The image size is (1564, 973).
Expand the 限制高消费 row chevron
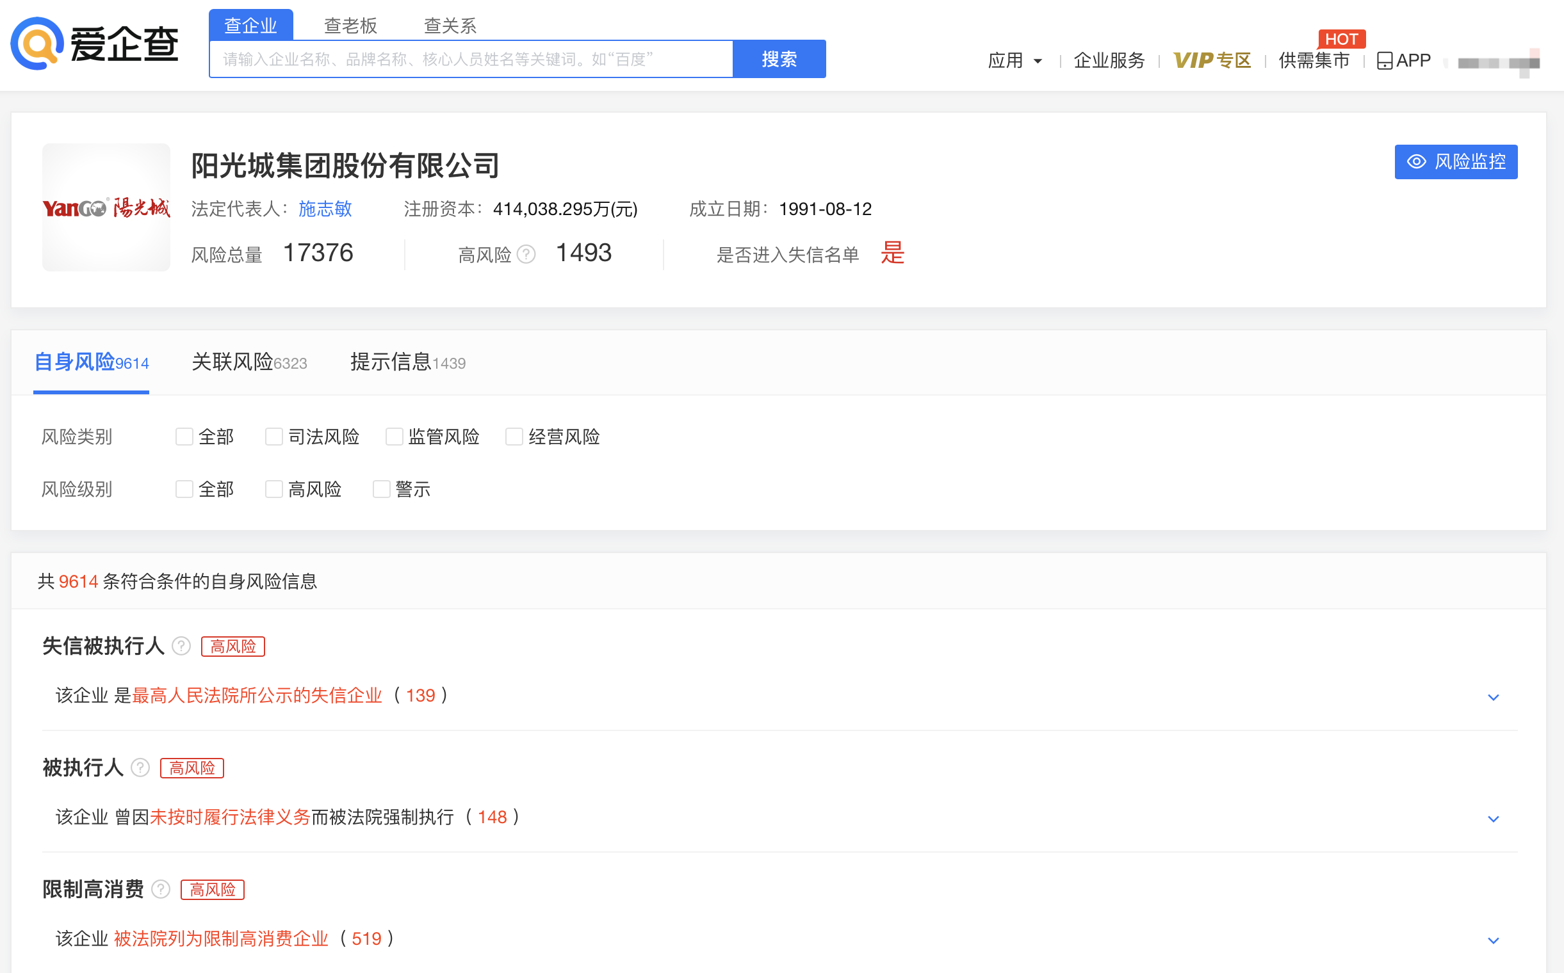(1493, 940)
